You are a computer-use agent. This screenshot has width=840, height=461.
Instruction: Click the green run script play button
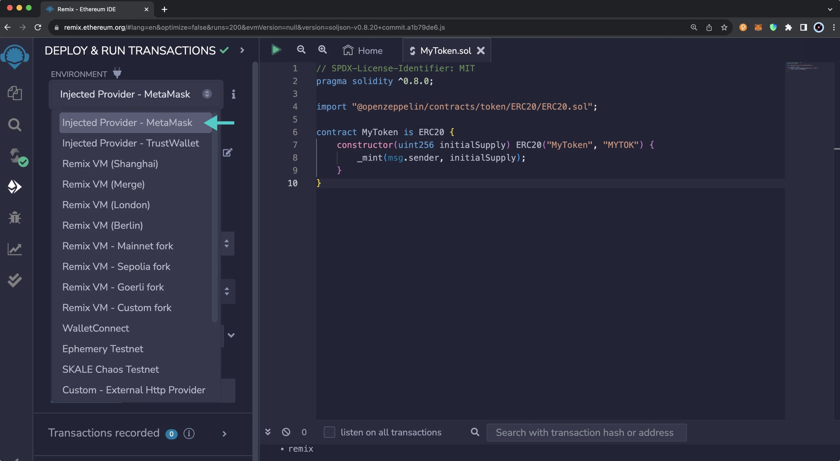click(x=276, y=50)
